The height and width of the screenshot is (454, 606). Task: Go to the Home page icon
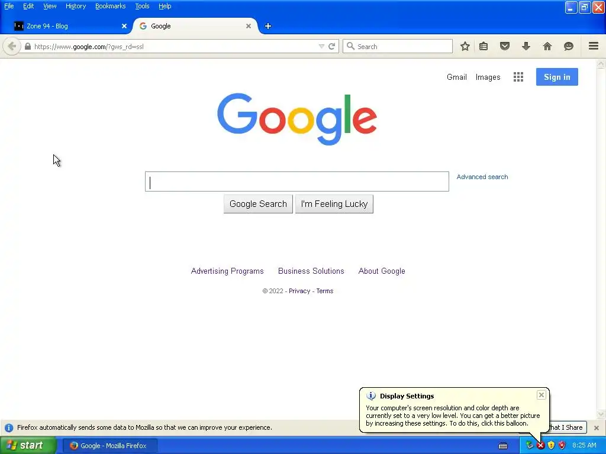click(x=547, y=46)
